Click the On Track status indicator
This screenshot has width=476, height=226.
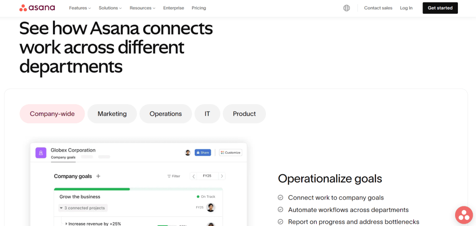tap(206, 197)
